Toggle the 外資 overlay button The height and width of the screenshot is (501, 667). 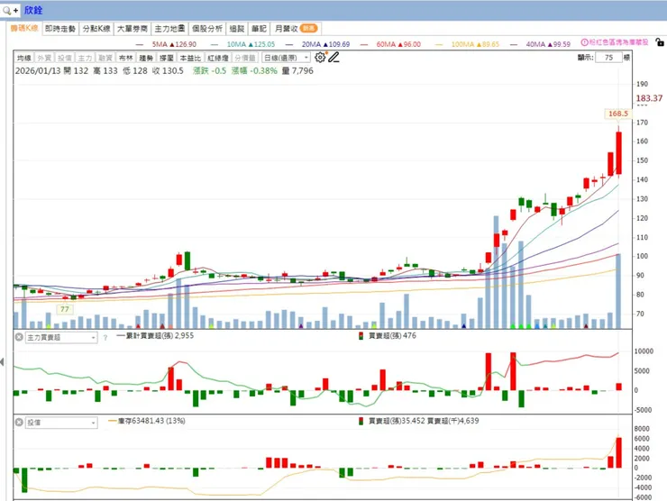pos(44,58)
